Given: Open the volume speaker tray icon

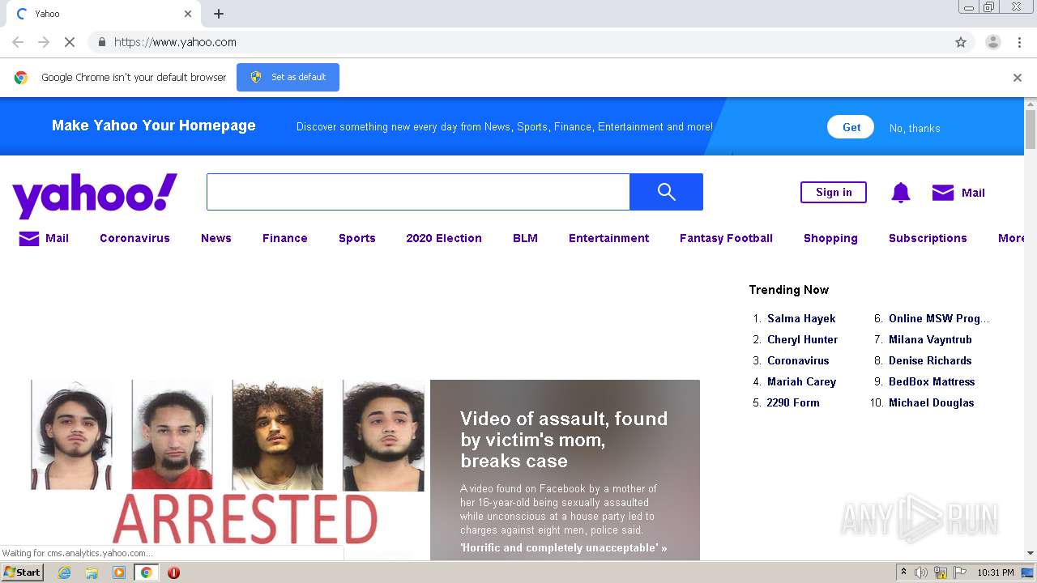Looking at the screenshot, I should click(921, 572).
